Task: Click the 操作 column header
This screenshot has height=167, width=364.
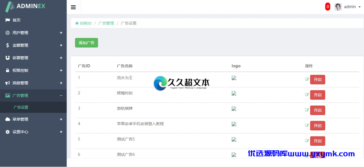Action: [x=309, y=66]
